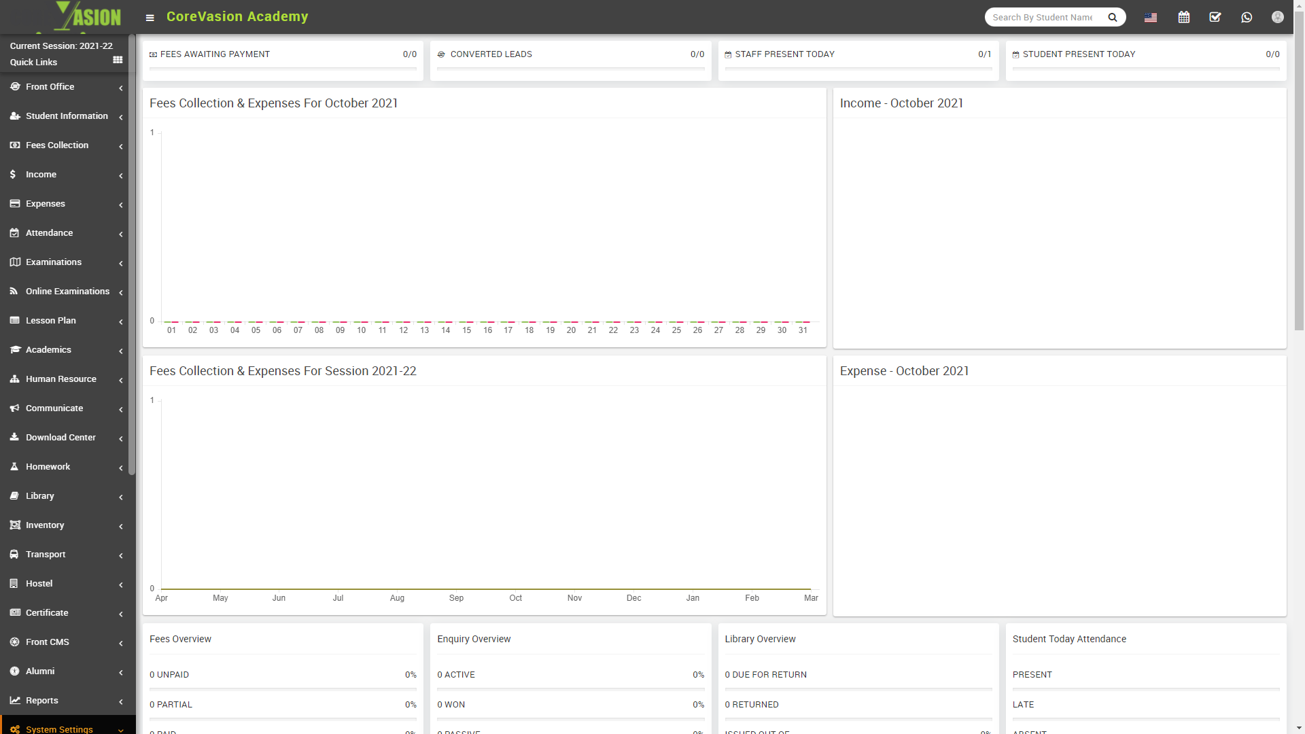The width and height of the screenshot is (1305, 734).
Task: Toggle the hamburger sidebar menu icon
Action: coord(150,18)
